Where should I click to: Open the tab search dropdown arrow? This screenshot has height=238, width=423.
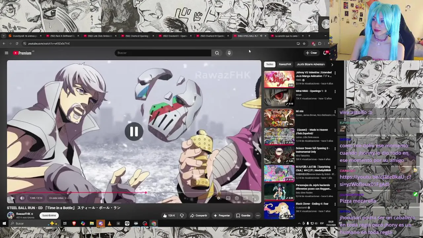tap(3, 36)
